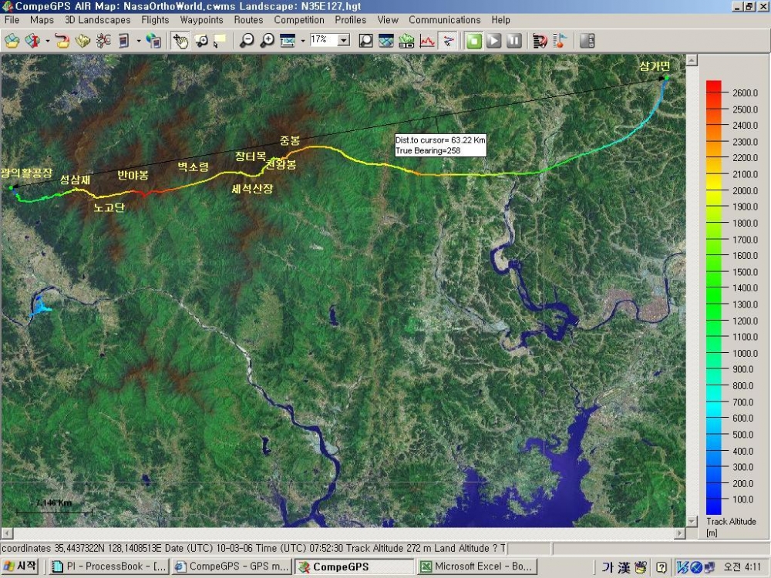771x578 pixels.
Task: Expand the arrow beside GPS device icon
Action: pos(139,40)
